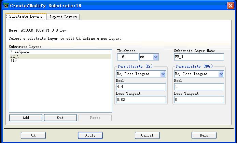Click the Substrate Layer Name field
The image size is (237, 144).
click(199, 57)
